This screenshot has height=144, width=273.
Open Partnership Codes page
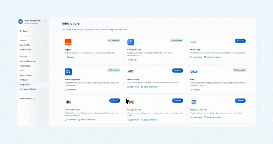tap(27, 89)
